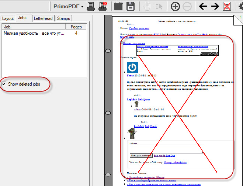
Task: Open the Letterhead tab
Action: [x=44, y=18]
